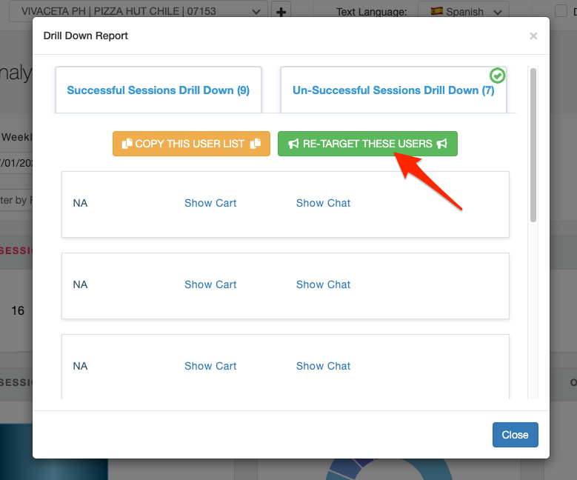Click green checkmark badge on Un-Successful tab
577x480 pixels.
(497, 76)
